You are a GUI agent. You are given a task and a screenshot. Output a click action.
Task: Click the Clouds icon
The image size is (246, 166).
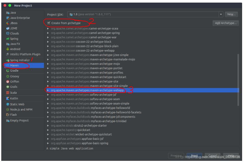[x=8, y=34]
